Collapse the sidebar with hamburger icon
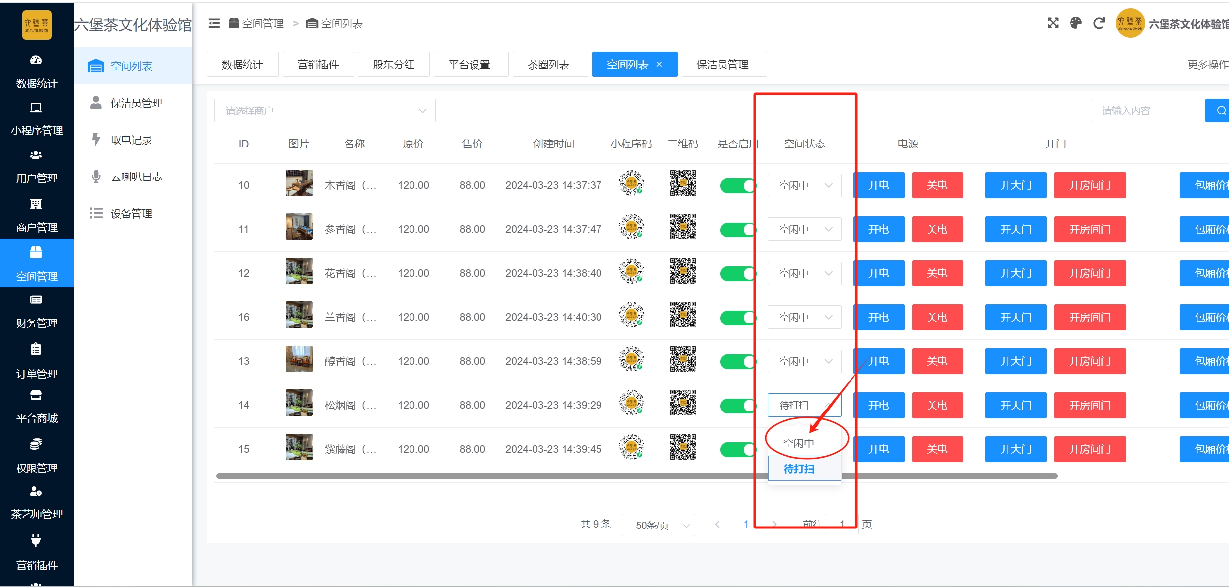The height and width of the screenshot is (587, 1229). point(214,23)
